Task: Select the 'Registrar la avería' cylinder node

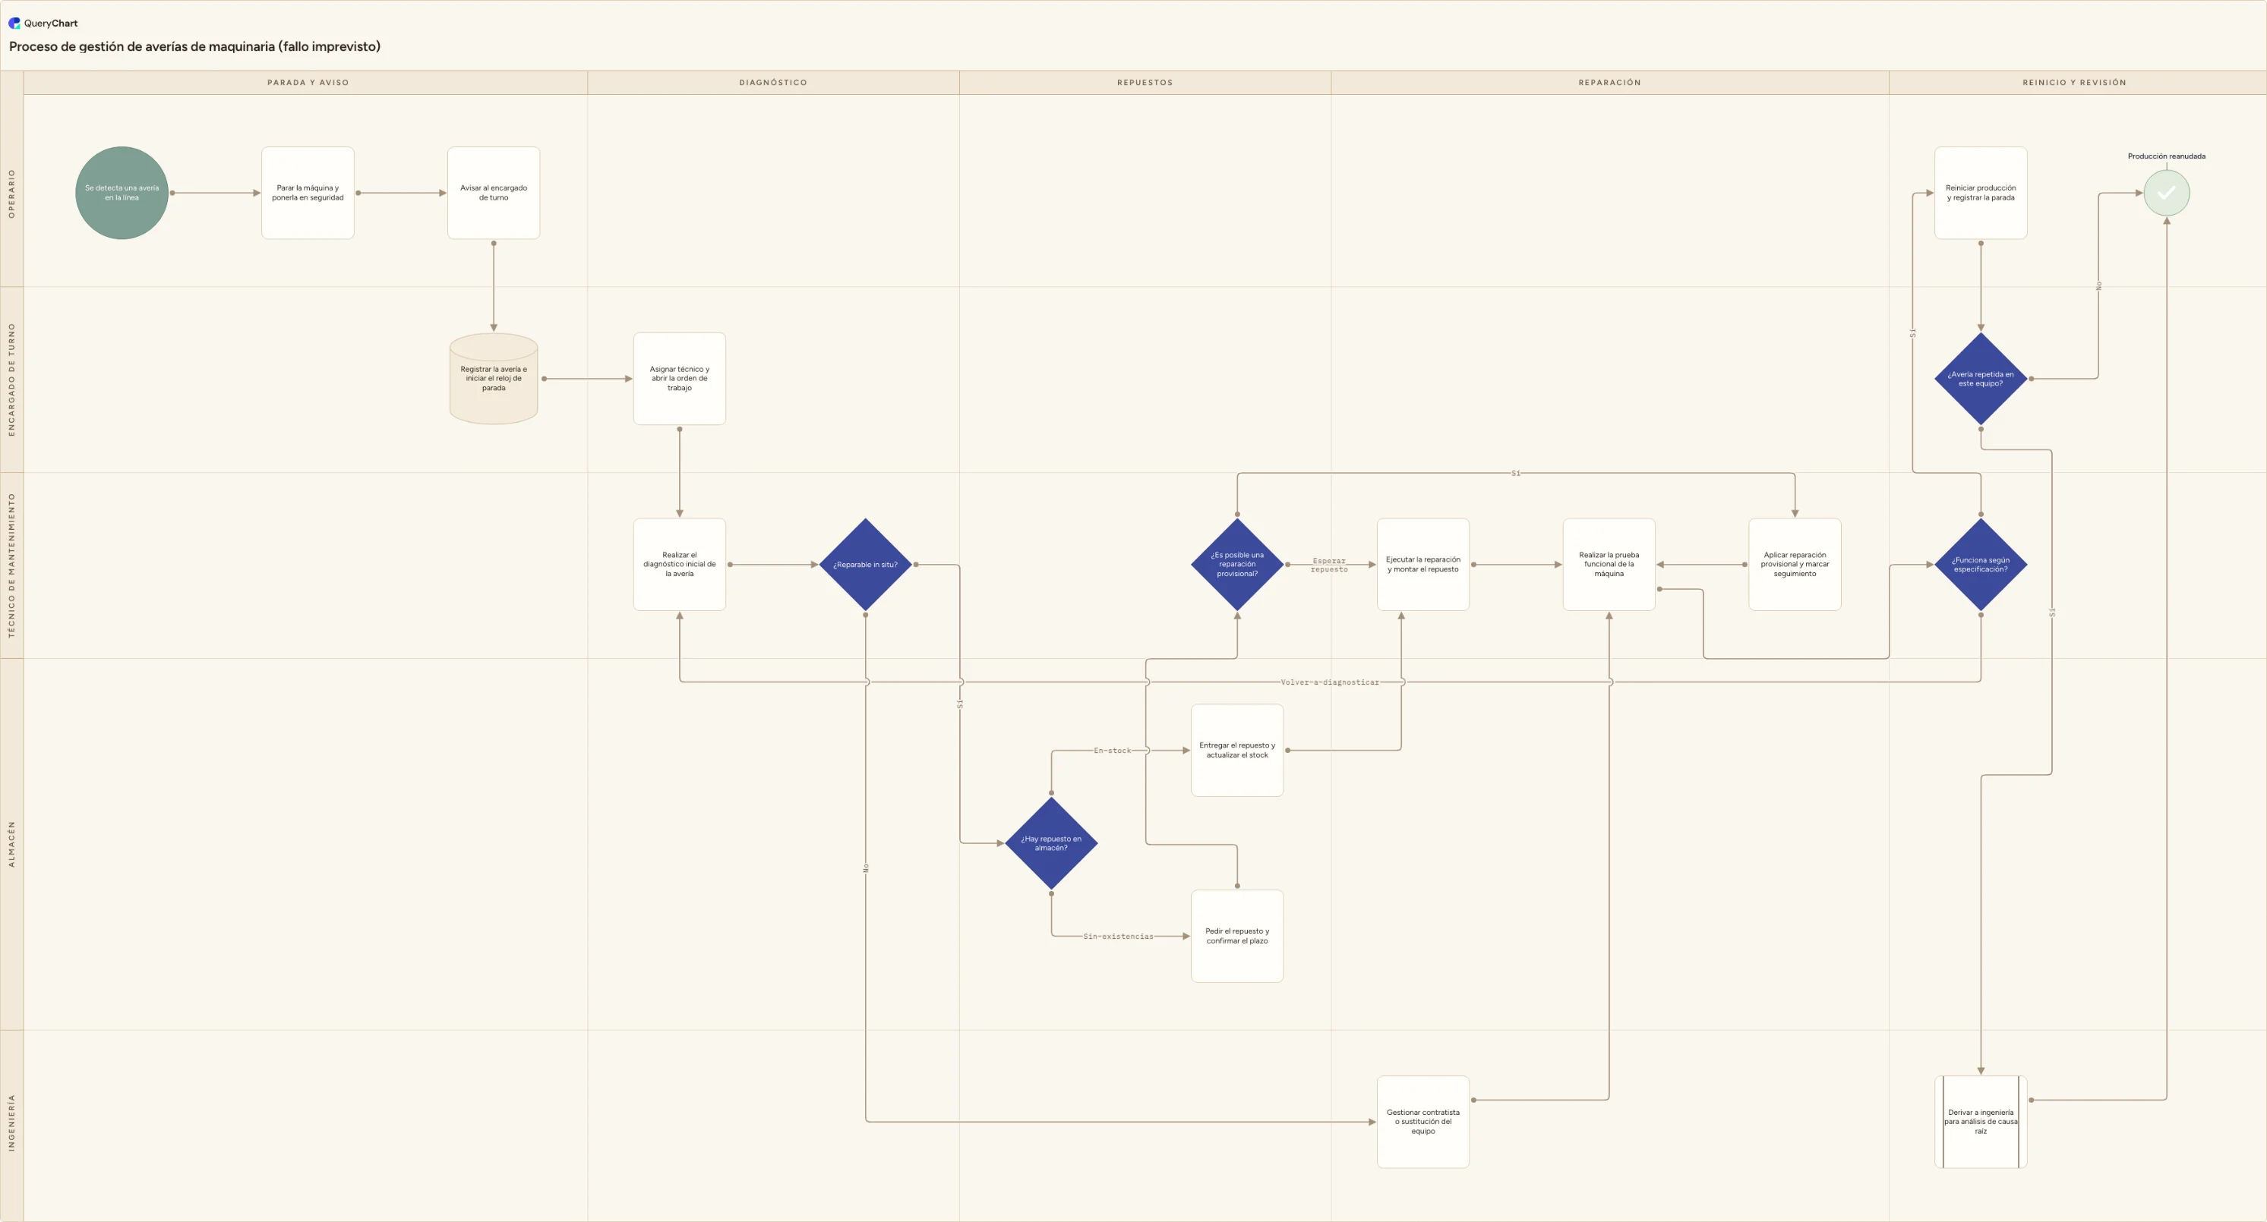Action: click(494, 378)
